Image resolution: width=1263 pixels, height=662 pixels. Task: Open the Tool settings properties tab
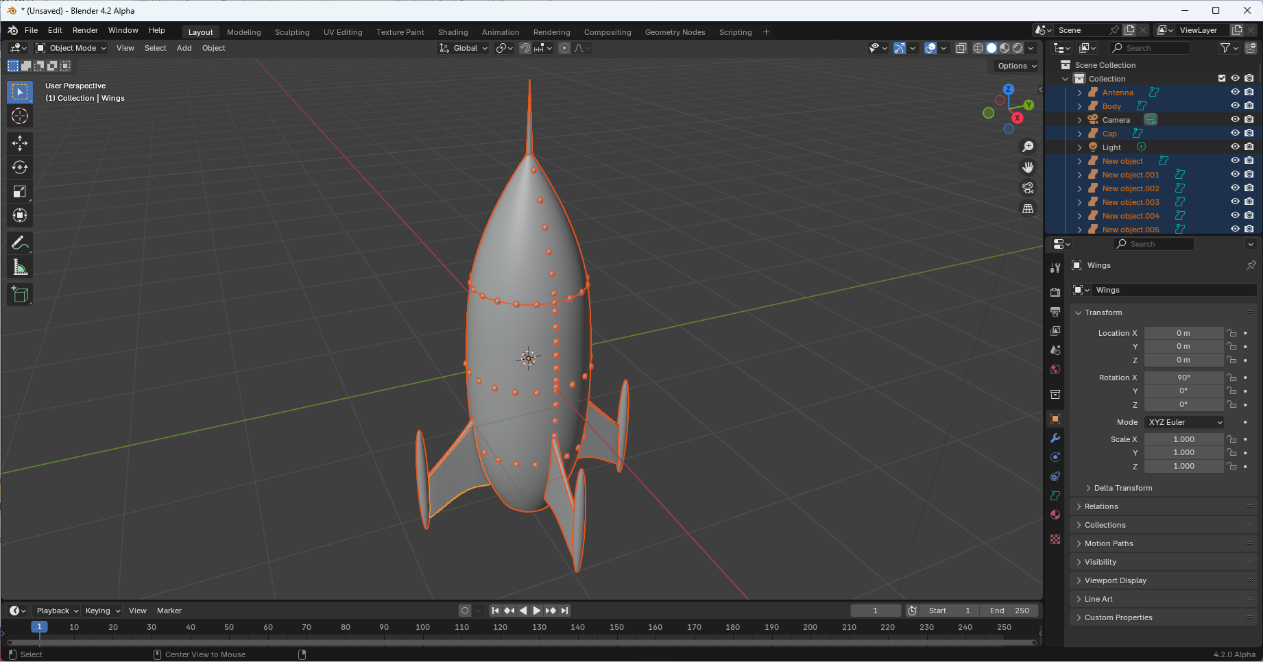tap(1055, 268)
